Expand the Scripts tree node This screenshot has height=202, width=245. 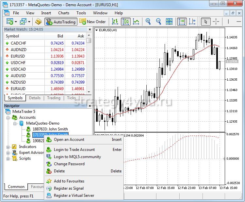pyautogui.click(x=8, y=158)
